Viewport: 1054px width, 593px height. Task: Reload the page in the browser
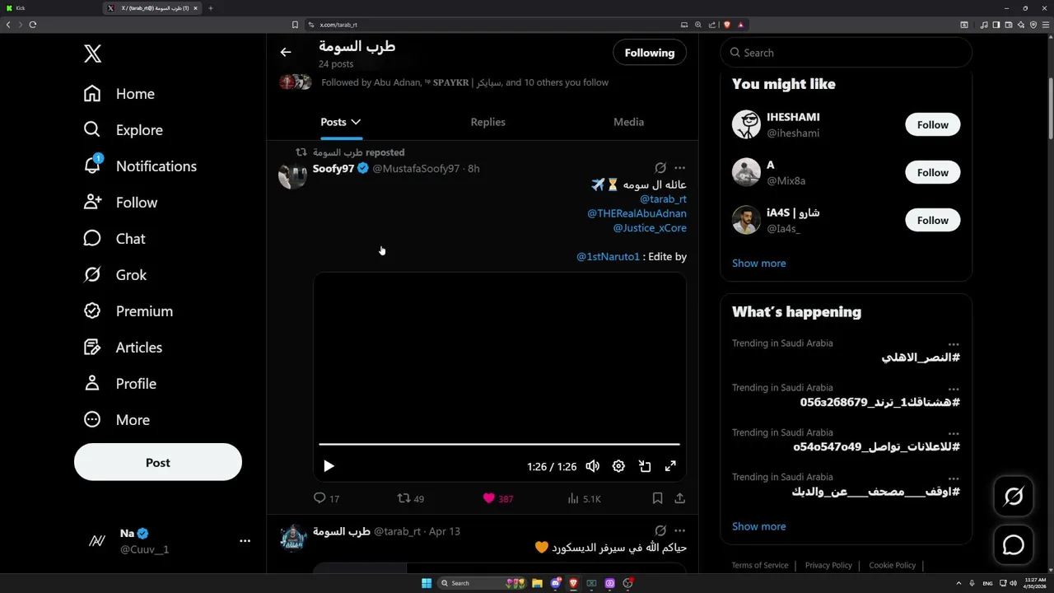coord(33,25)
